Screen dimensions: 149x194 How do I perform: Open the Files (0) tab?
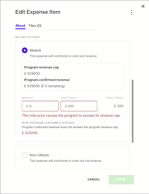[x=35, y=26]
